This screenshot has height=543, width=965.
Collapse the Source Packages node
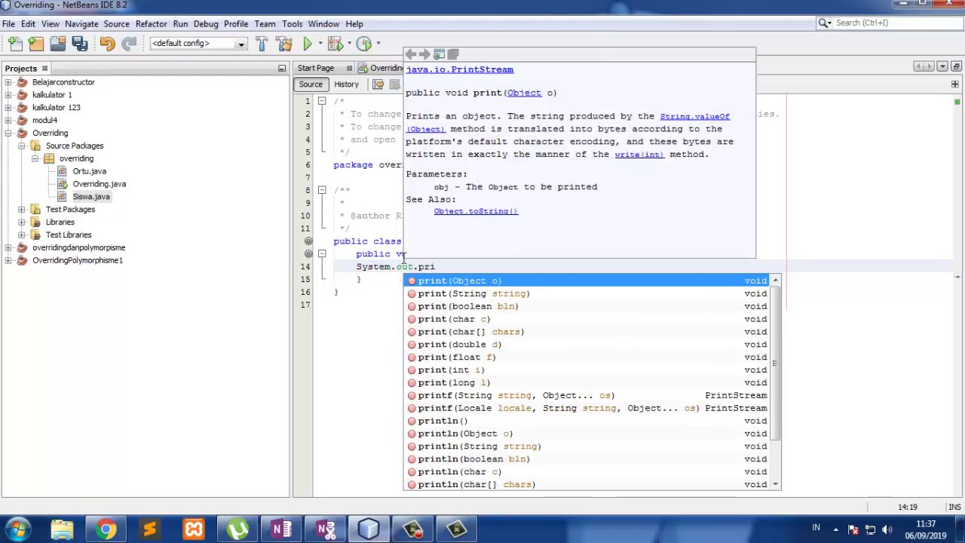tap(22, 146)
